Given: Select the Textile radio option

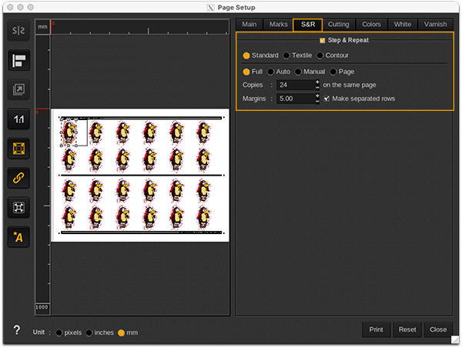Looking at the screenshot, I should click(287, 55).
